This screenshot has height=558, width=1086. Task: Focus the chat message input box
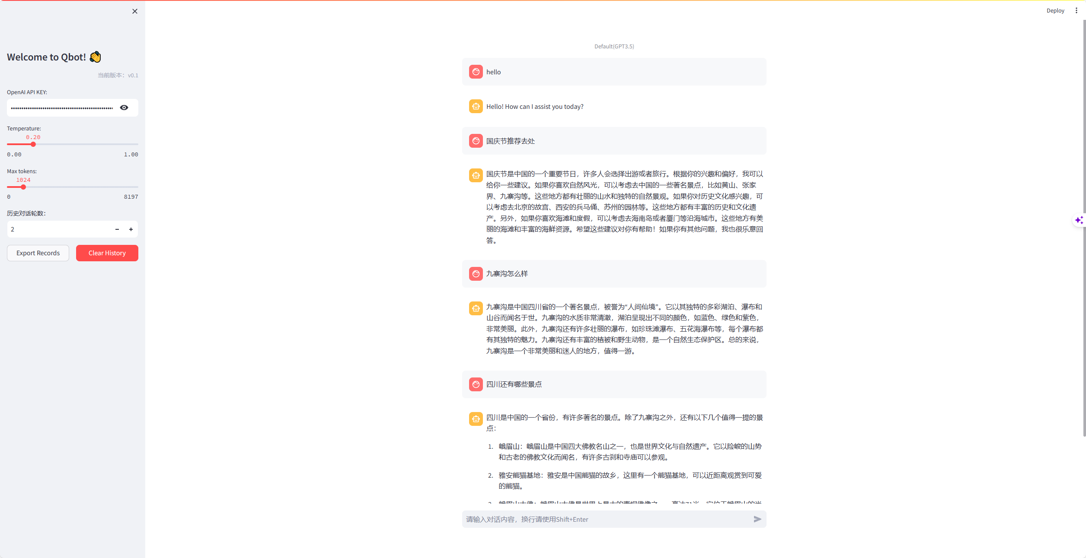point(605,519)
